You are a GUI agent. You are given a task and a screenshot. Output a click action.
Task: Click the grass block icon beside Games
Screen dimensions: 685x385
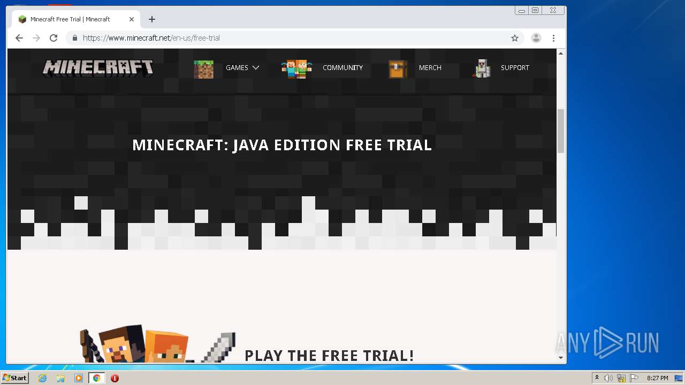203,69
